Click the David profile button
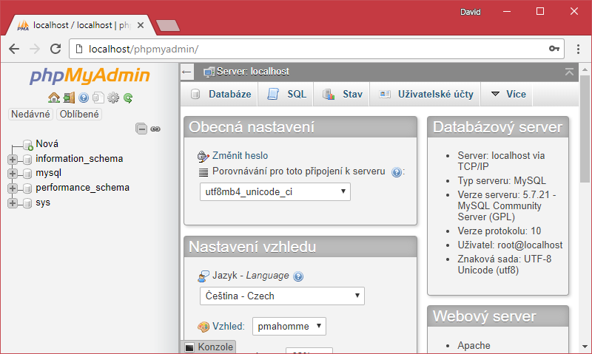The width and height of the screenshot is (592, 354). pyautogui.click(x=471, y=12)
